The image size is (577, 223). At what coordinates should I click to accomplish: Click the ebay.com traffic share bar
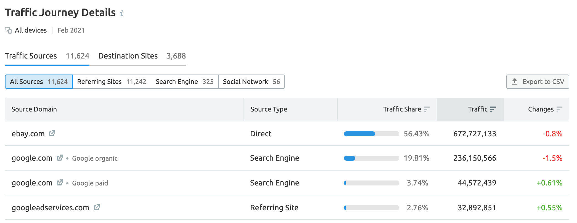coord(371,134)
